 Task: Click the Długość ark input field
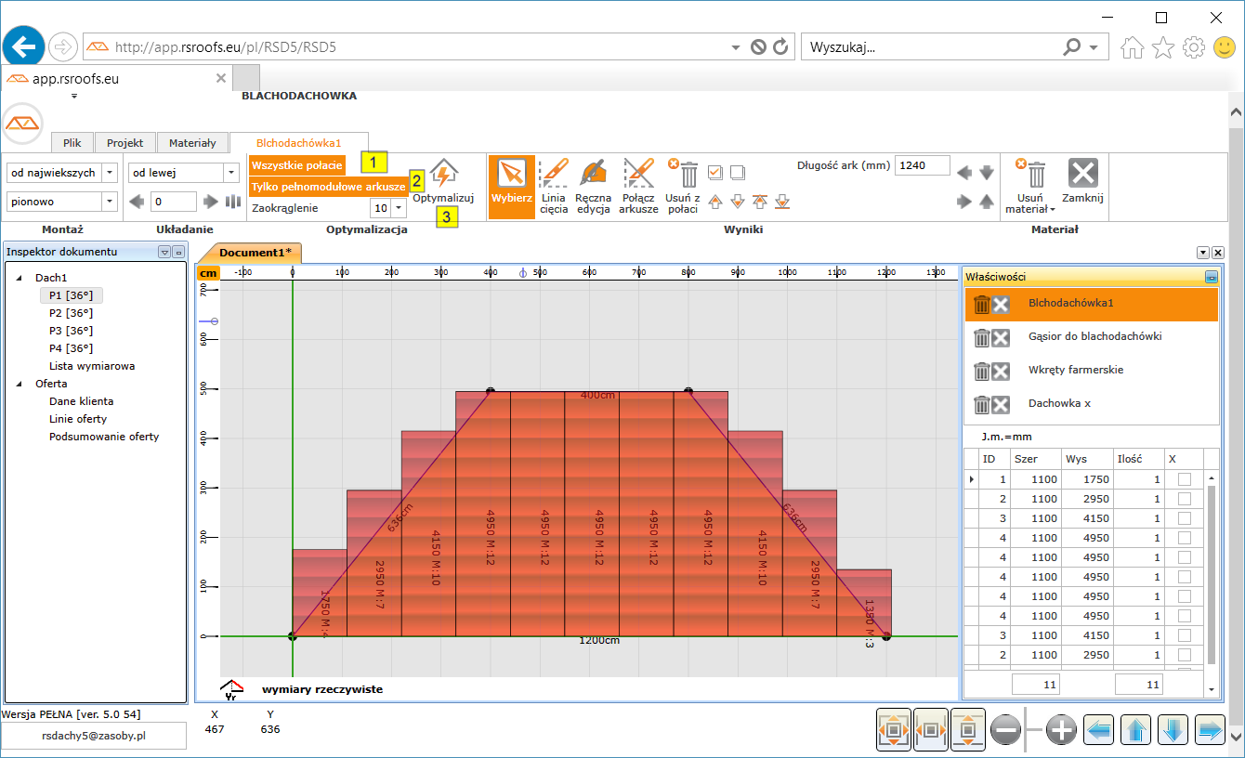(x=922, y=165)
